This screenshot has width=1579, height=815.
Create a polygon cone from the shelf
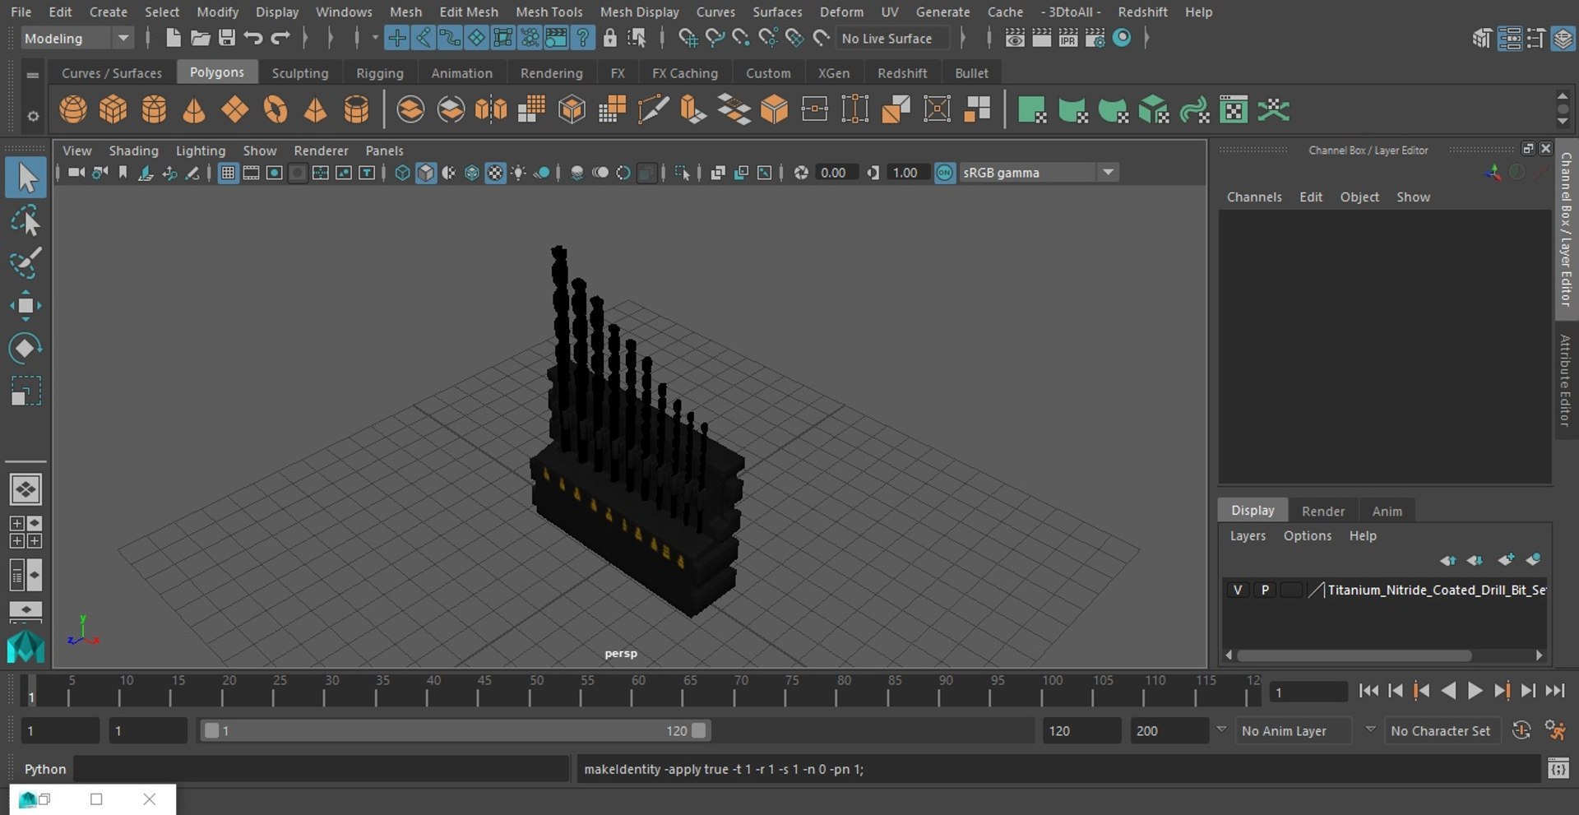click(194, 109)
